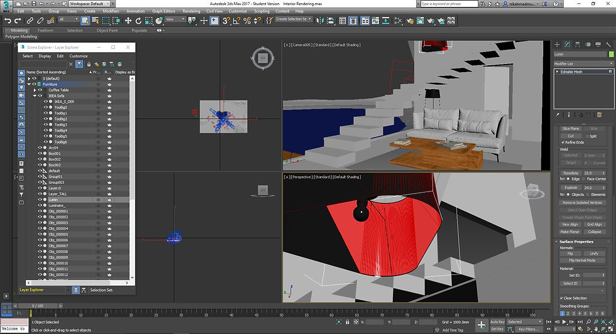Collapse the IKEA Sofa group
The height and width of the screenshot is (334, 616).
(x=35, y=96)
